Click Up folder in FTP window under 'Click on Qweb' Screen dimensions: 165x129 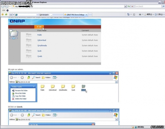click(x=29, y=115)
